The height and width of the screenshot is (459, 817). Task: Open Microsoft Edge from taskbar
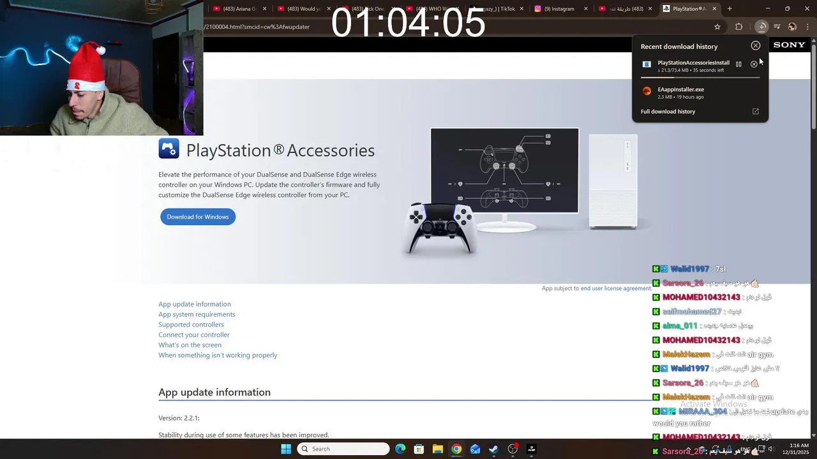point(400,449)
